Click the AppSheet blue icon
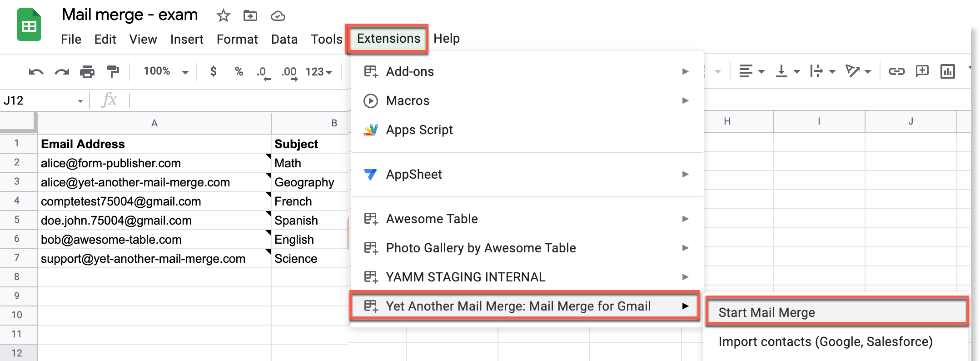980x361 pixels. pos(371,175)
